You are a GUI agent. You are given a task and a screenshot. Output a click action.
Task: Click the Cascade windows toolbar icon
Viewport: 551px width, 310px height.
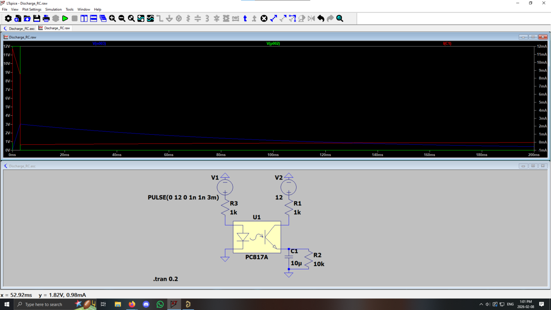click(103, 19)
